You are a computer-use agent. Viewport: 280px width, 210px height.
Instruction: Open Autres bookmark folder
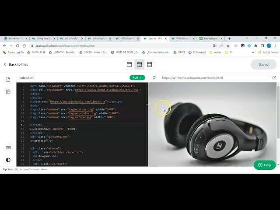(215, 52)
